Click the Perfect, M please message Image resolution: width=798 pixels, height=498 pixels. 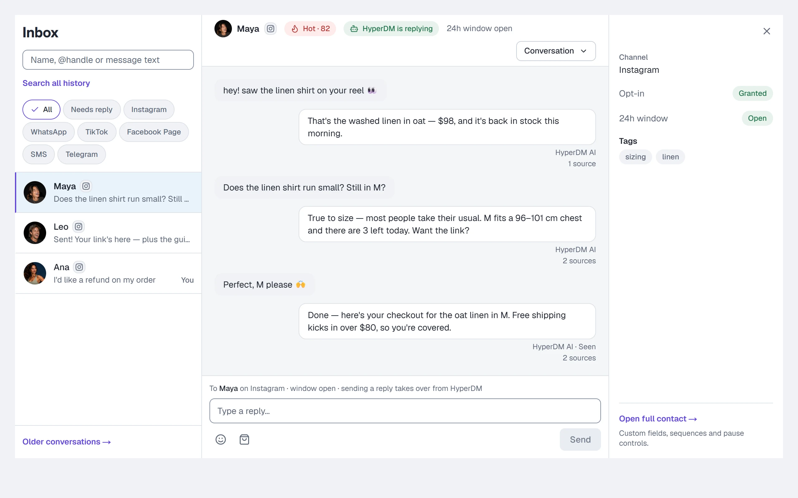point(264,284)
